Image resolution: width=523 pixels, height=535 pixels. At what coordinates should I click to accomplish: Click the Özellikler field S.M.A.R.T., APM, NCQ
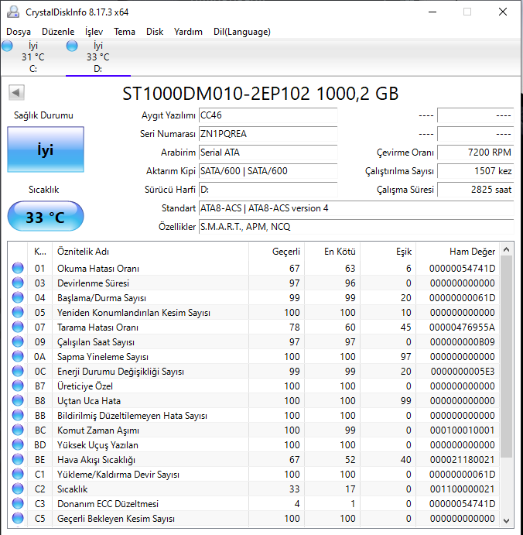[x=357, y=227]
